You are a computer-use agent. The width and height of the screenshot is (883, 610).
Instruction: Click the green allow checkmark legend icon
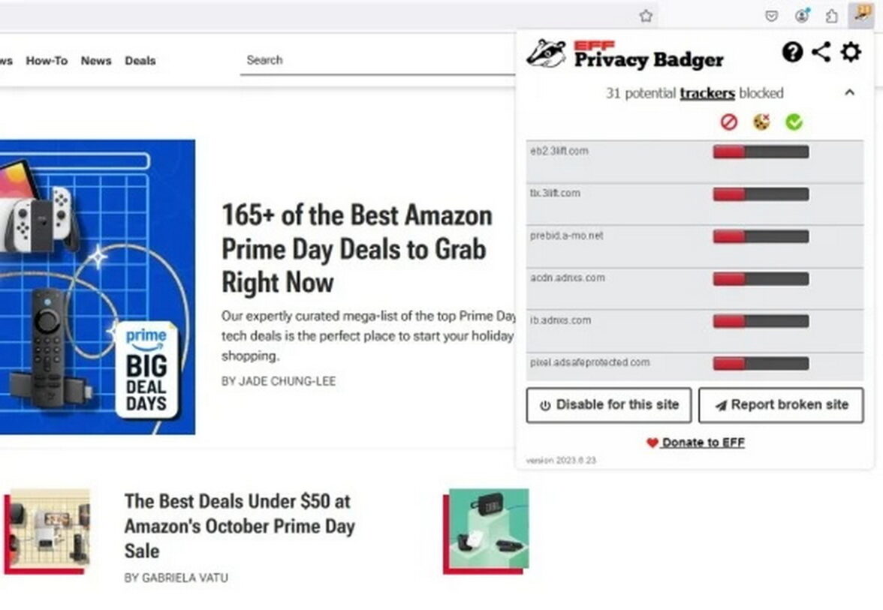794,122
